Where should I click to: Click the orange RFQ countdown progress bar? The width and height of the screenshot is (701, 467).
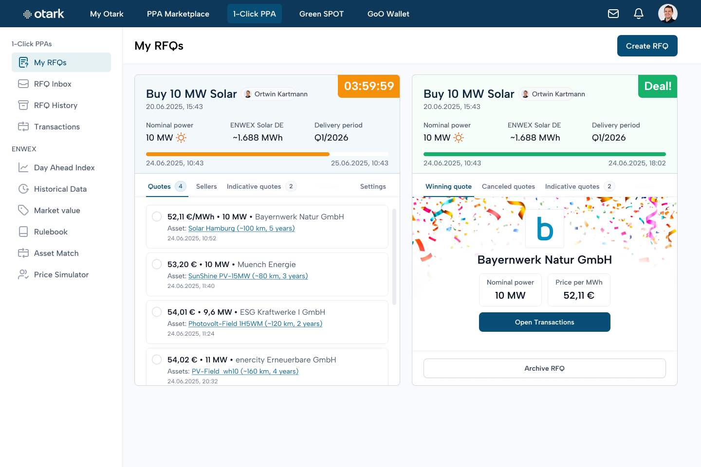(238, 154)
